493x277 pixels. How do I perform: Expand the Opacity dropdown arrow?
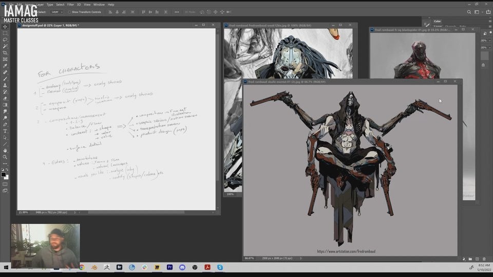(489, 41)
